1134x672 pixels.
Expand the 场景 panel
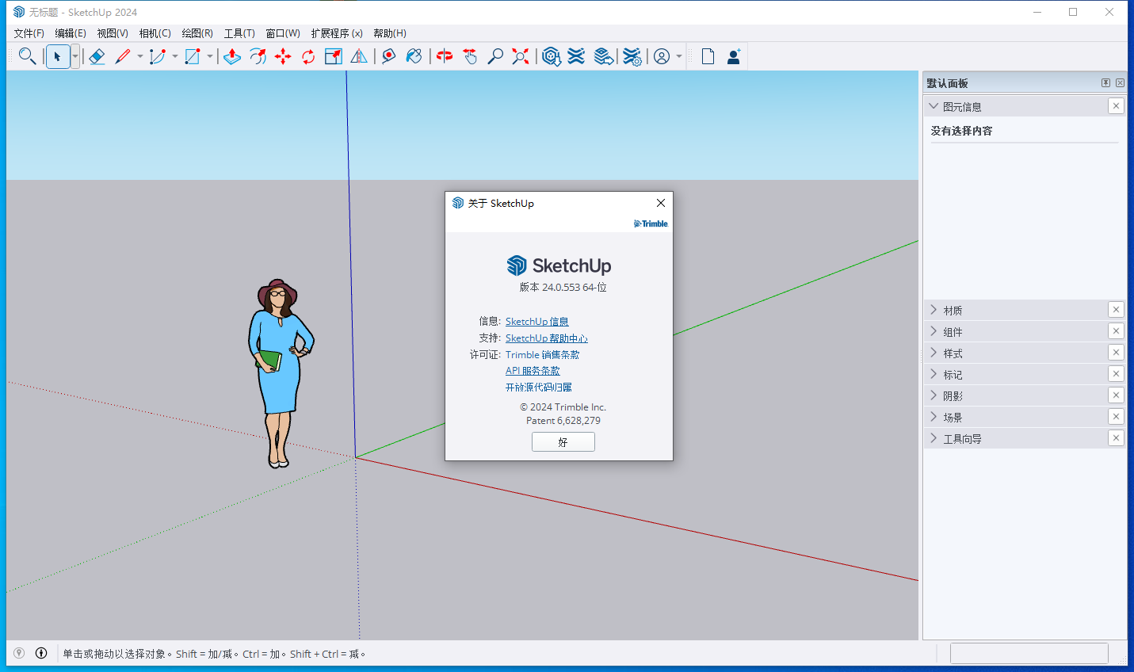coord(934,417)
